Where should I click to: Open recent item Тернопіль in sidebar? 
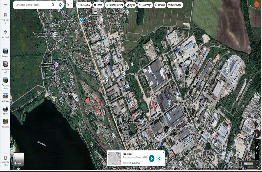(x=5, y=53)
